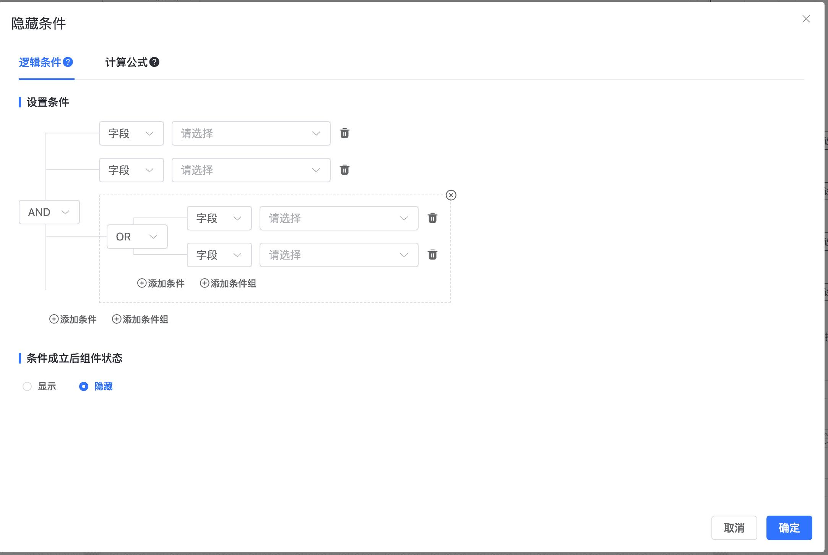Remove the OR condition group via circled X
The width and height of the screenshot is (828, 555).
[x=451, y=195]
